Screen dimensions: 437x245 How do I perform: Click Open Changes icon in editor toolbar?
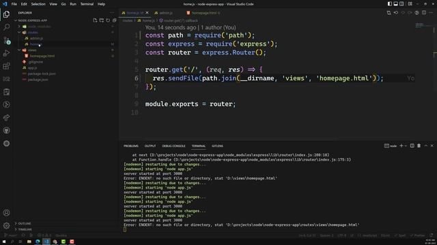(389, 13)
